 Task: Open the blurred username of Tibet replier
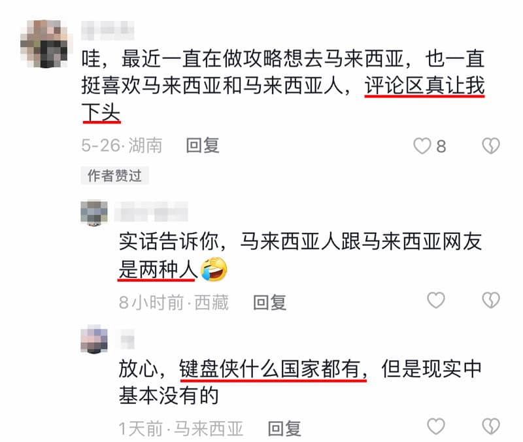(x=151, y=211)
